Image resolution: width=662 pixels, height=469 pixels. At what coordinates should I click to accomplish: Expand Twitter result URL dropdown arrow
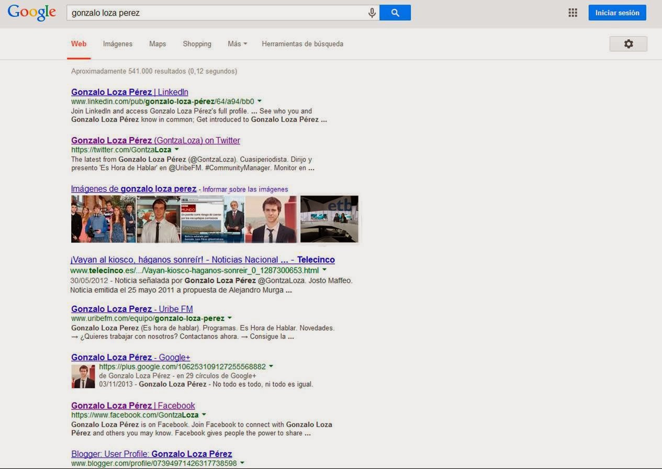(x=177, y=149)
